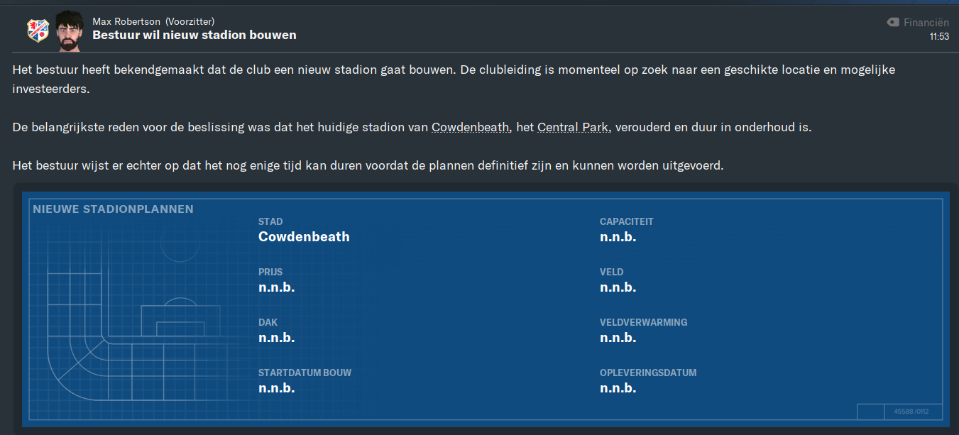The height and width of the screenshot is (435, 959).
Task: Follow the Cowdenbeath club link in text
Action: (471, 128)
